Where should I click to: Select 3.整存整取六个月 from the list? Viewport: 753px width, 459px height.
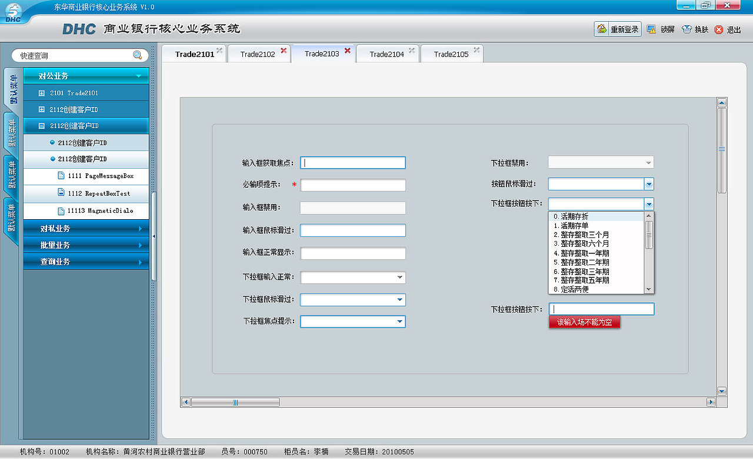[597, 243]
